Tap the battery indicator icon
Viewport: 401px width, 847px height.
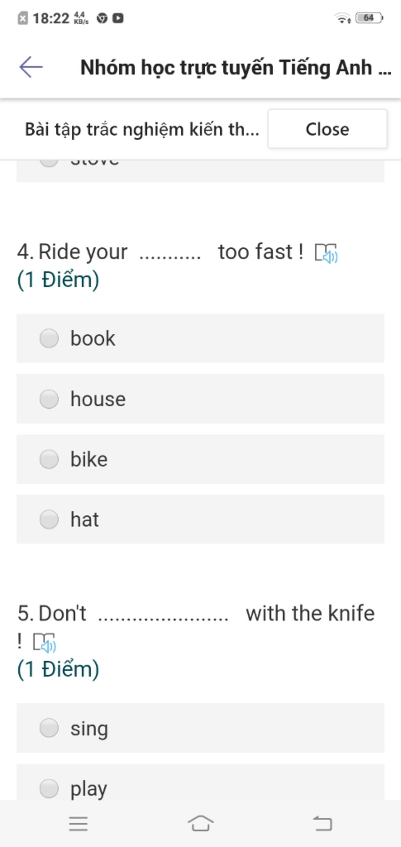coord(369,18)
